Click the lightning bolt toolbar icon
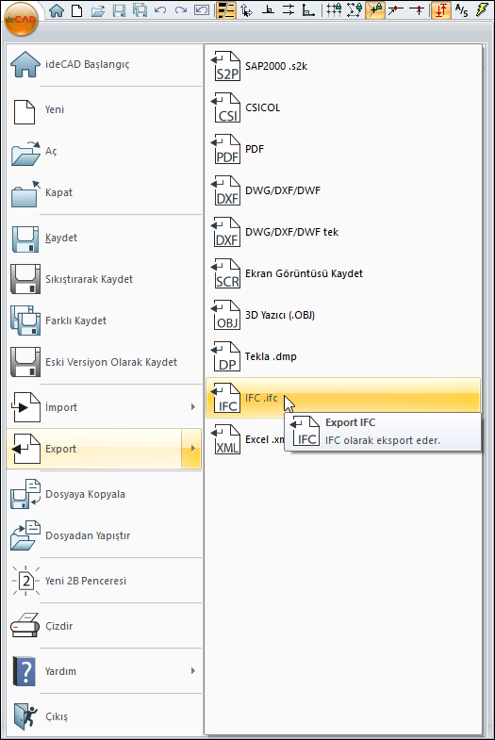 point(482,10)
